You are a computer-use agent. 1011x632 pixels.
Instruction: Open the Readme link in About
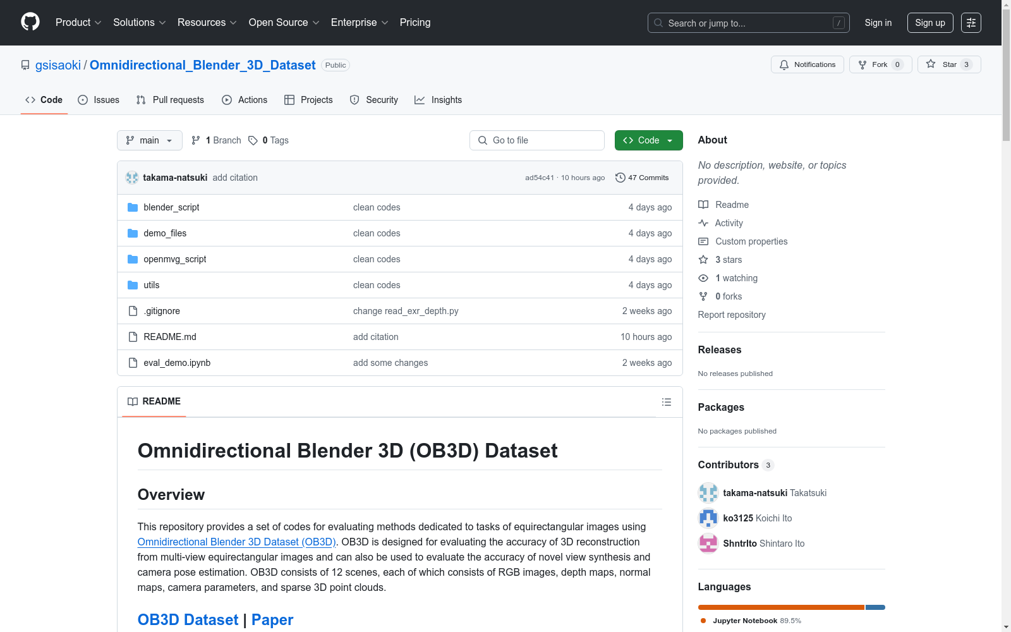tap(723, 205)
